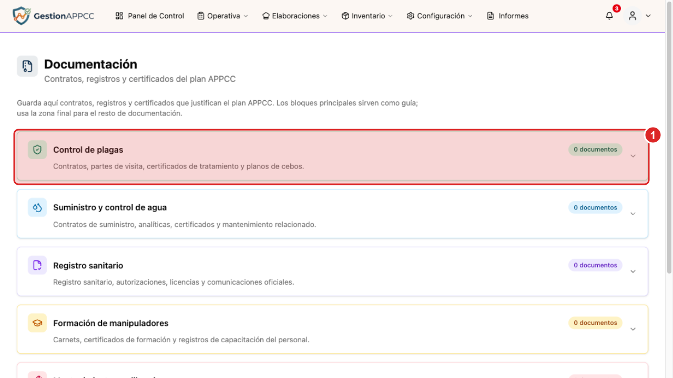Go to Informes

coord(508,16)
